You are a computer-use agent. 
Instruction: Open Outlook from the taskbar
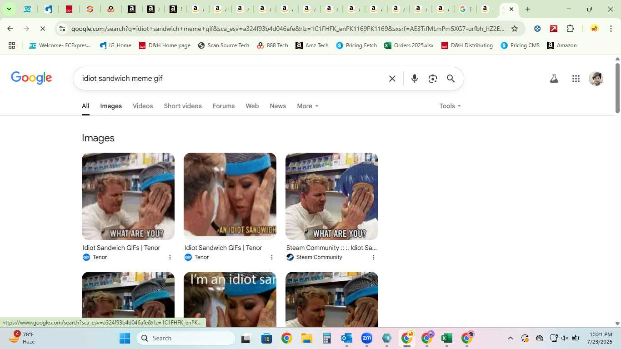pyautogui.click(x=347, y=338)
